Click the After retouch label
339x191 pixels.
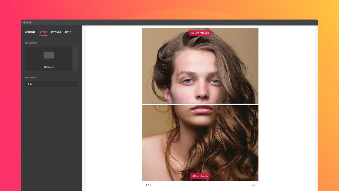pyautogui.click(x=200, y=176)
